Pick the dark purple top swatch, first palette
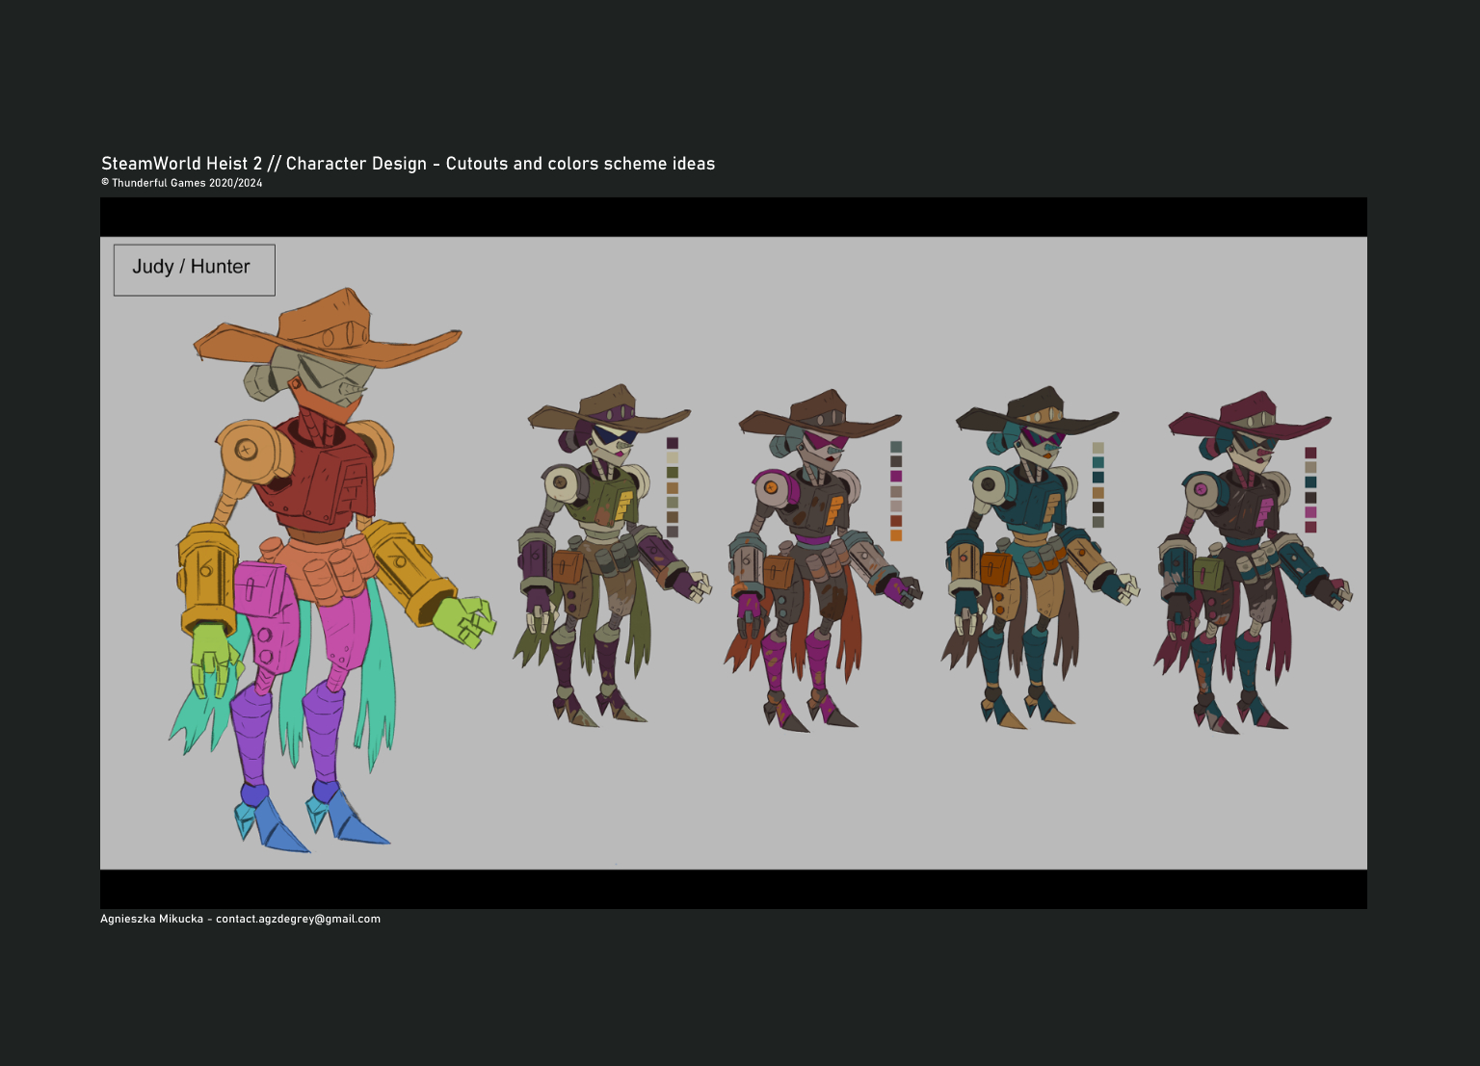 [x=673, y=444]
